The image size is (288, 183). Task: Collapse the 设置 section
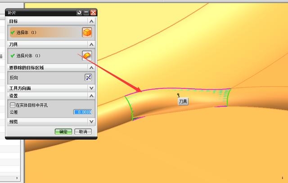click(x=91, y=96)
